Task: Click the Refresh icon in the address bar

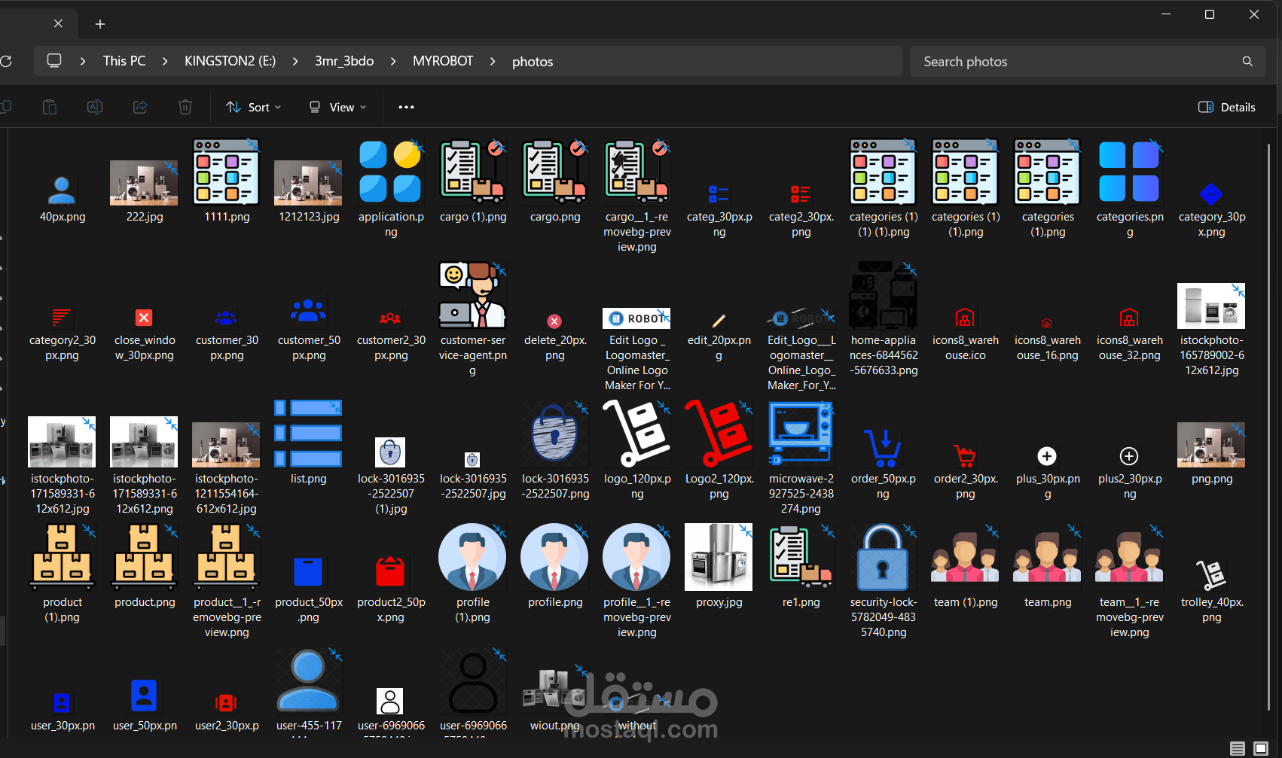Action: click(x=6, y=61)
